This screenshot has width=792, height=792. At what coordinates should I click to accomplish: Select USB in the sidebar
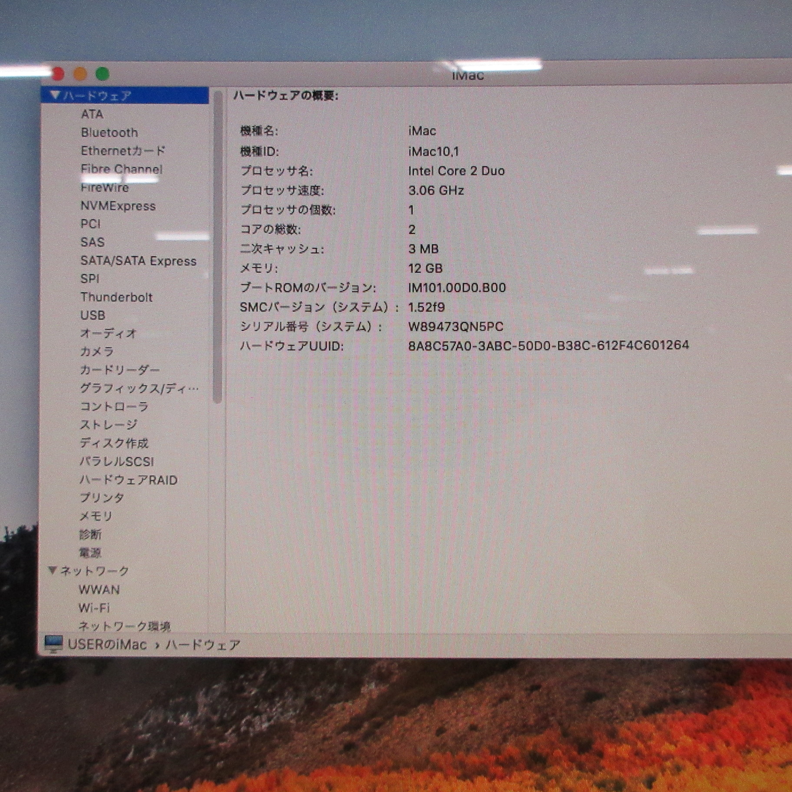[93, 315]
